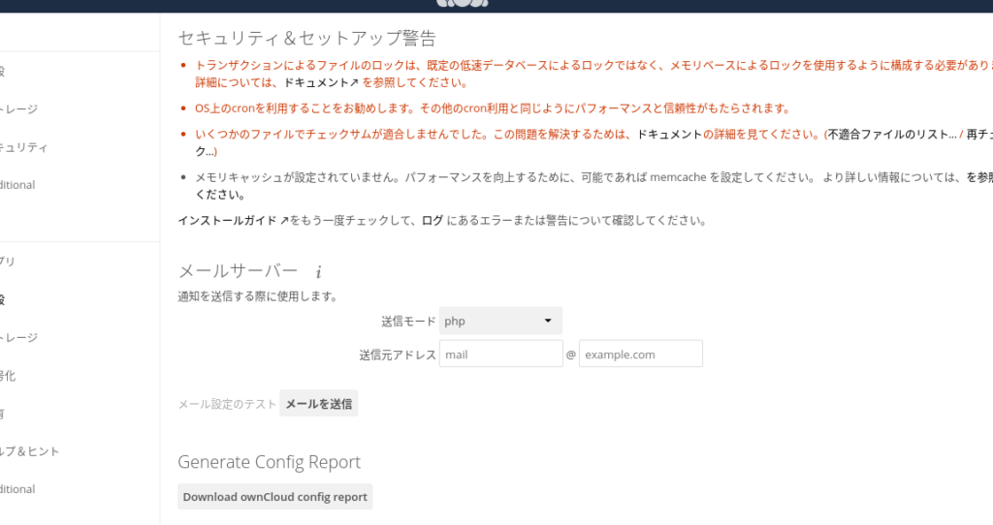Open the 送信モード php dropdown
Screen dimensions: 993x525
pyautogui.click(x=500, y=321)
